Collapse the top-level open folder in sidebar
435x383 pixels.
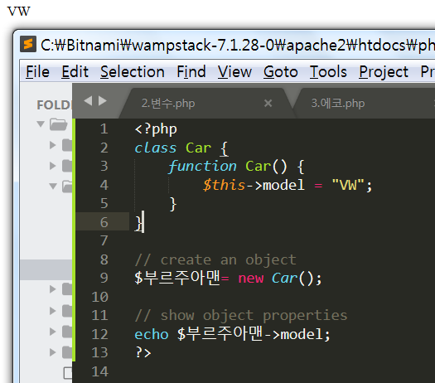coord(41,124)
